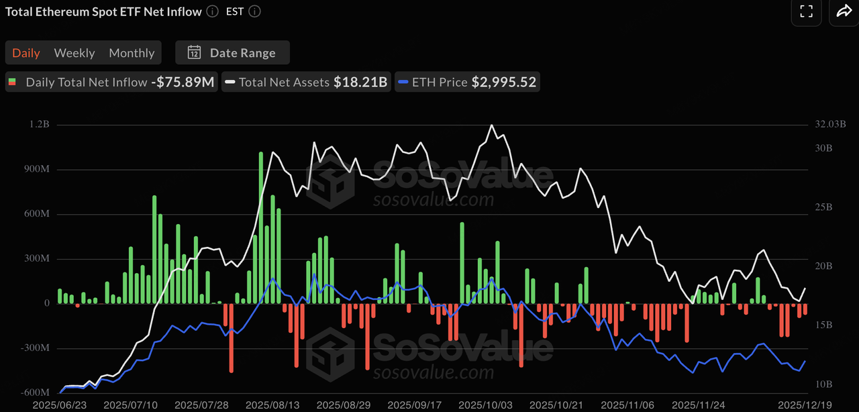This screenshot has width=859, height=412.
Task: Click the red-green bar icon in the legend
Action: click(x=12, y=83)
